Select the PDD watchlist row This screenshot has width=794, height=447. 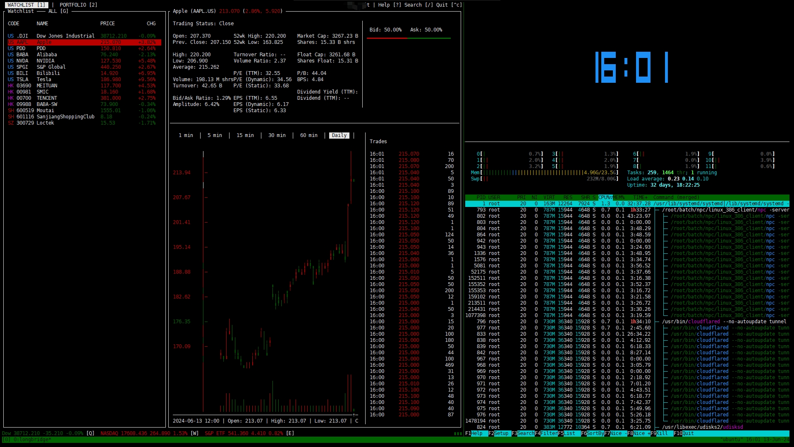(x=84, y=48)
